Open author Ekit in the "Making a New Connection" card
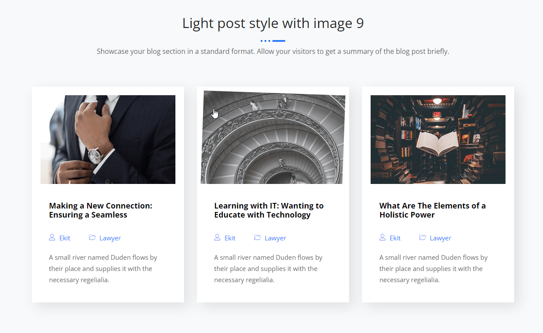Viewport: 543px width, 333px height. [65, 238]
